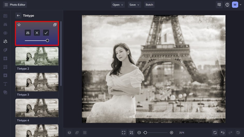
Task: Open the Layers panel icon in bottom bar
Action: coord(70,133)
